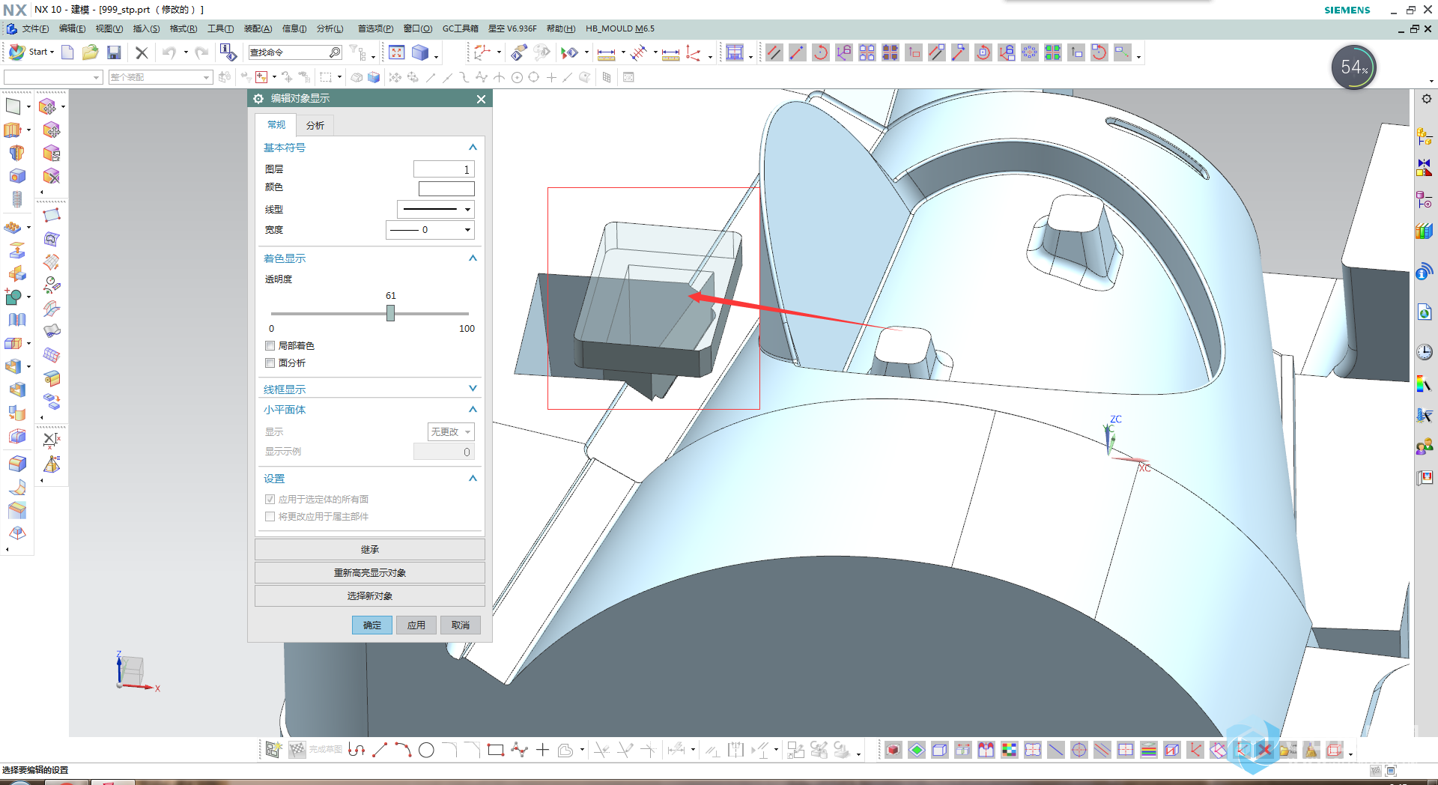This screenshot has width=1438, height=785.
Task: Click the measure distance ruler icon
Action: [606, 53]
